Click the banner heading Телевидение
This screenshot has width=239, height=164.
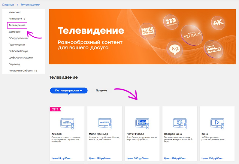[91, 31]
